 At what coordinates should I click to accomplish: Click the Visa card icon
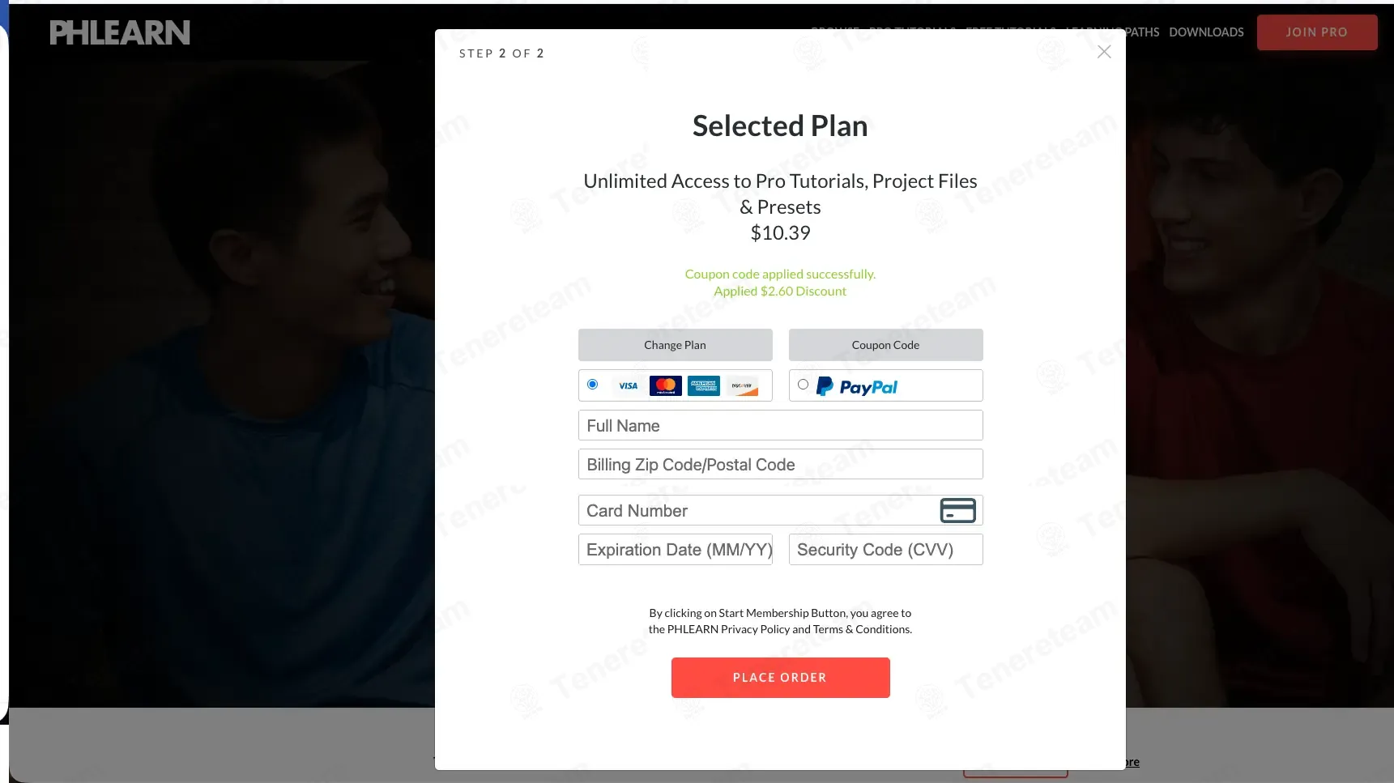pos(628,386)
